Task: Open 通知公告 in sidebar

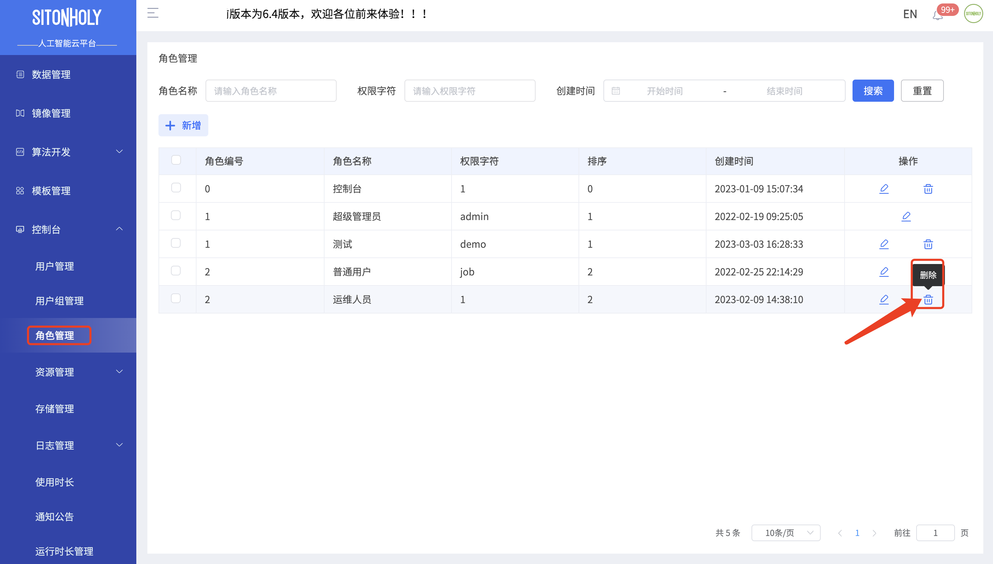Action: 55,517
